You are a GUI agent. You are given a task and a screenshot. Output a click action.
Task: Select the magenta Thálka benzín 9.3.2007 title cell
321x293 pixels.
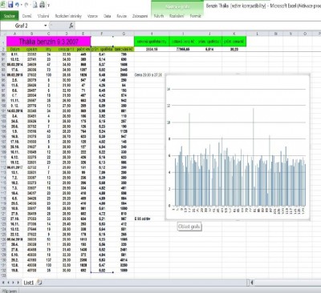click(x=49, y=42)
